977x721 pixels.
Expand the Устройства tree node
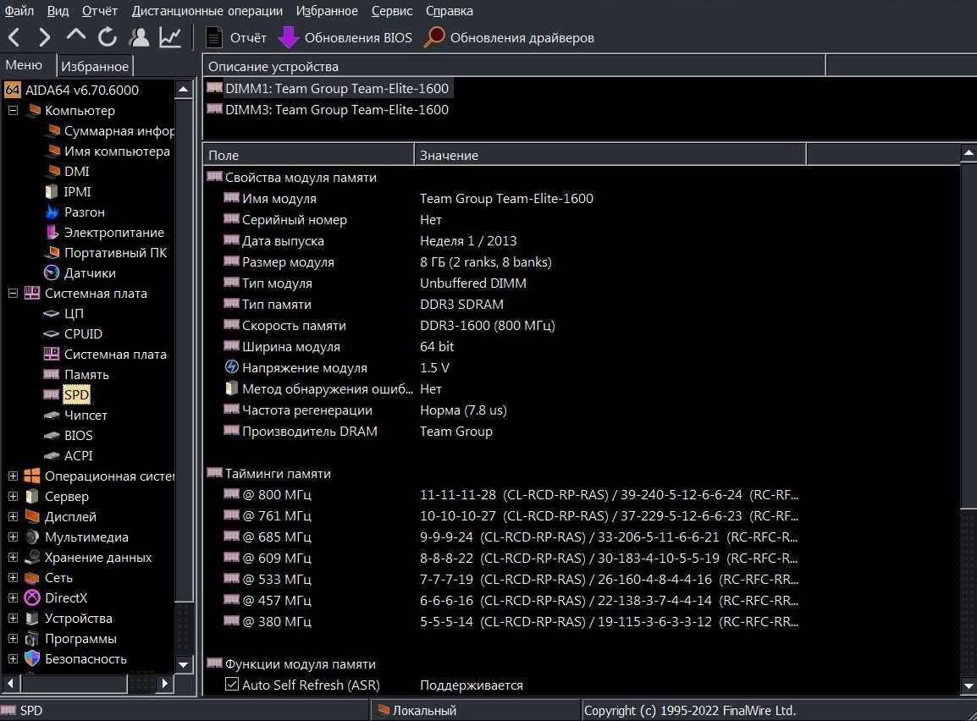[x=13, y=619]
